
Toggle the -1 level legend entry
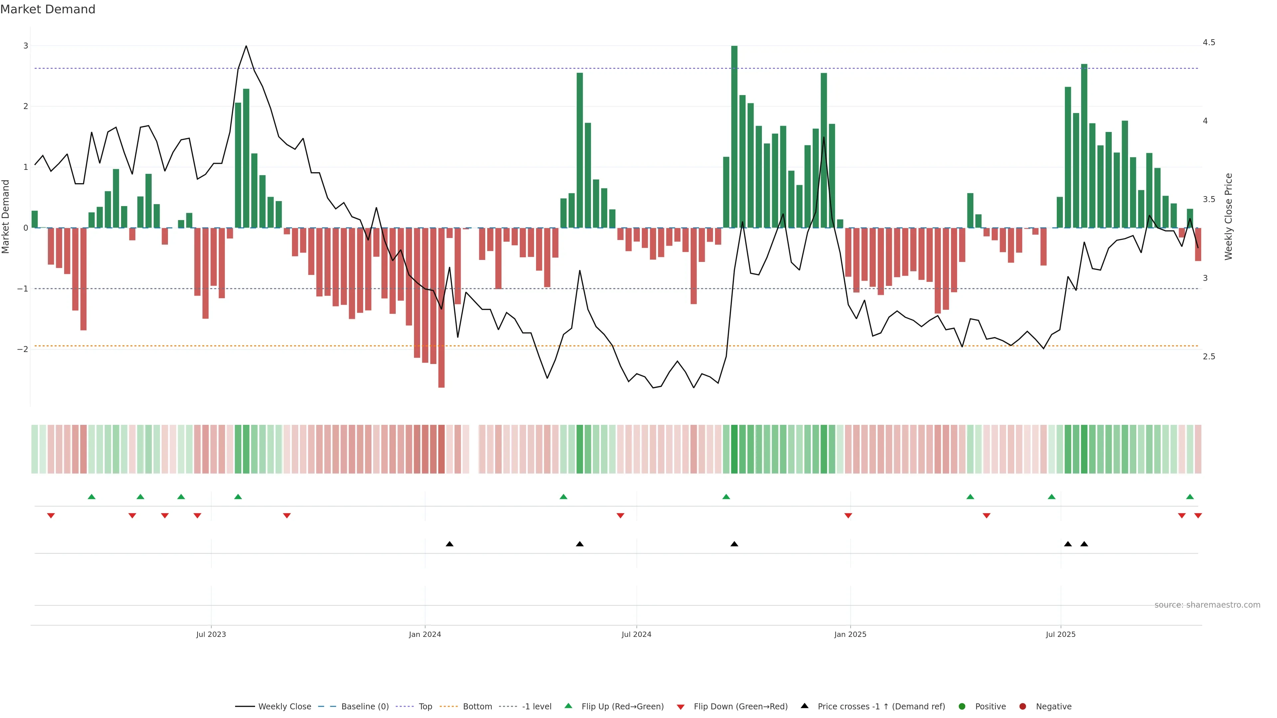[536, 706]
